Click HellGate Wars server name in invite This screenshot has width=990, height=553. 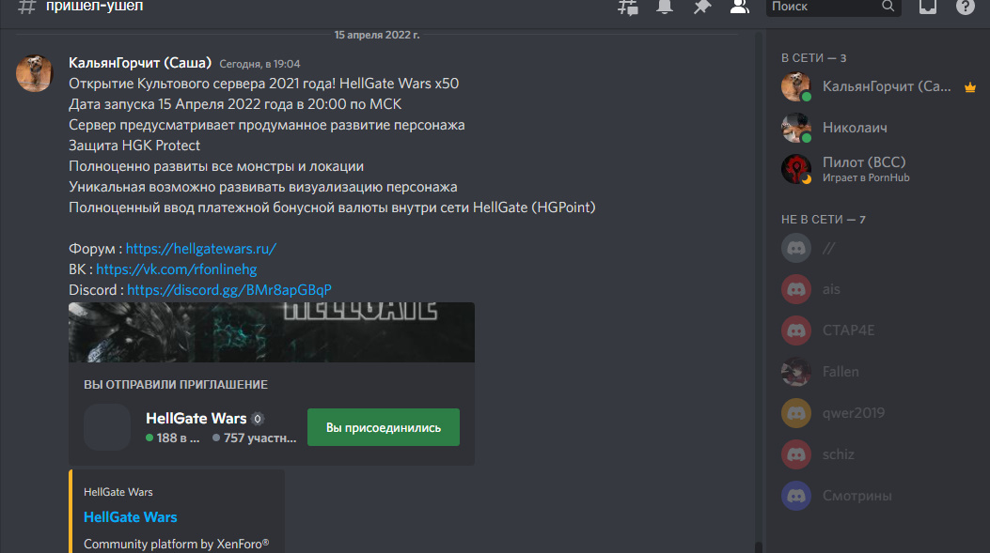tap(196, 419)
